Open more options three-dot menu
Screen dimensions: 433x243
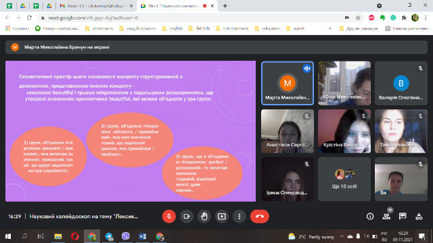click(239, 217)
